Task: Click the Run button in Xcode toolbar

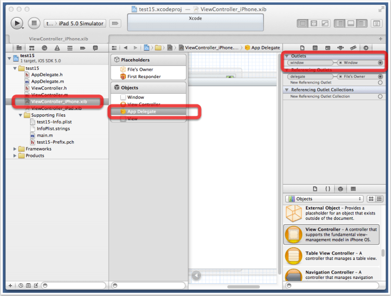Action: pos(17,23)
